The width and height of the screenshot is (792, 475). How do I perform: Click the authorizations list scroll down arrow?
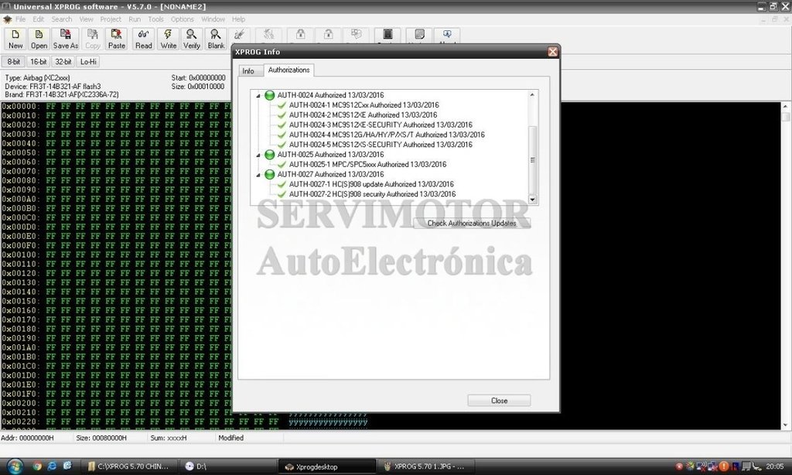(531, 200)
